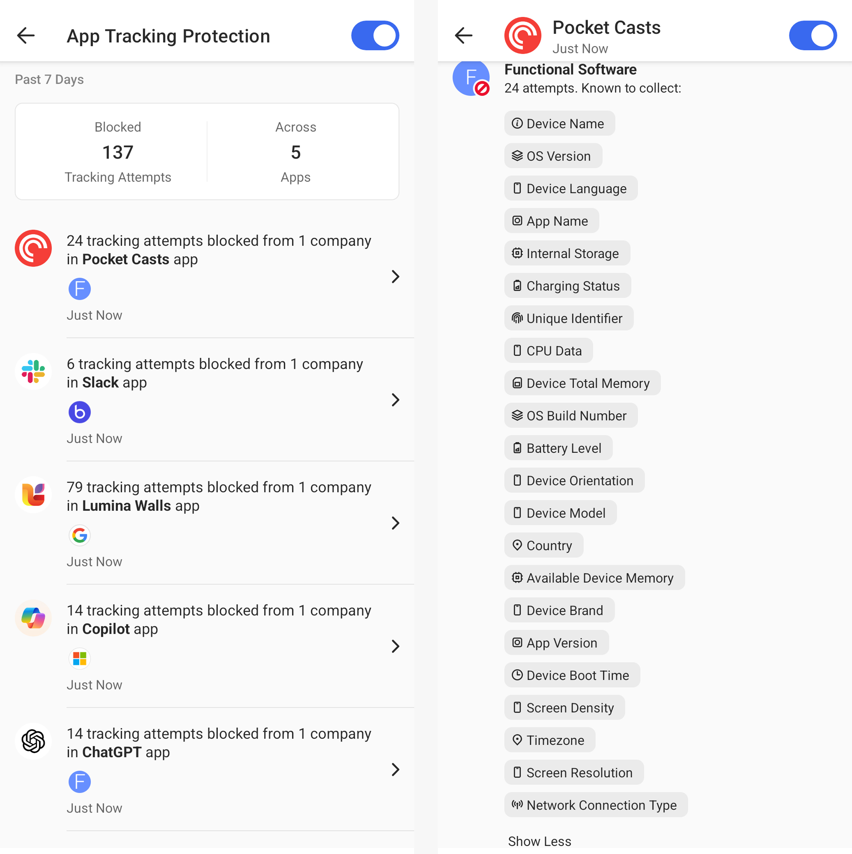Select the Unique Identifier data chip

568,318
